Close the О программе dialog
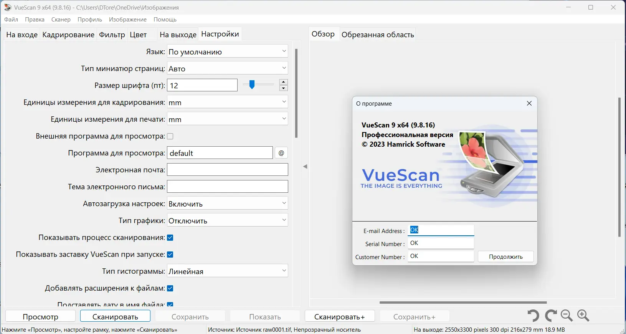626x334 pixels. [x=529, y=103]
